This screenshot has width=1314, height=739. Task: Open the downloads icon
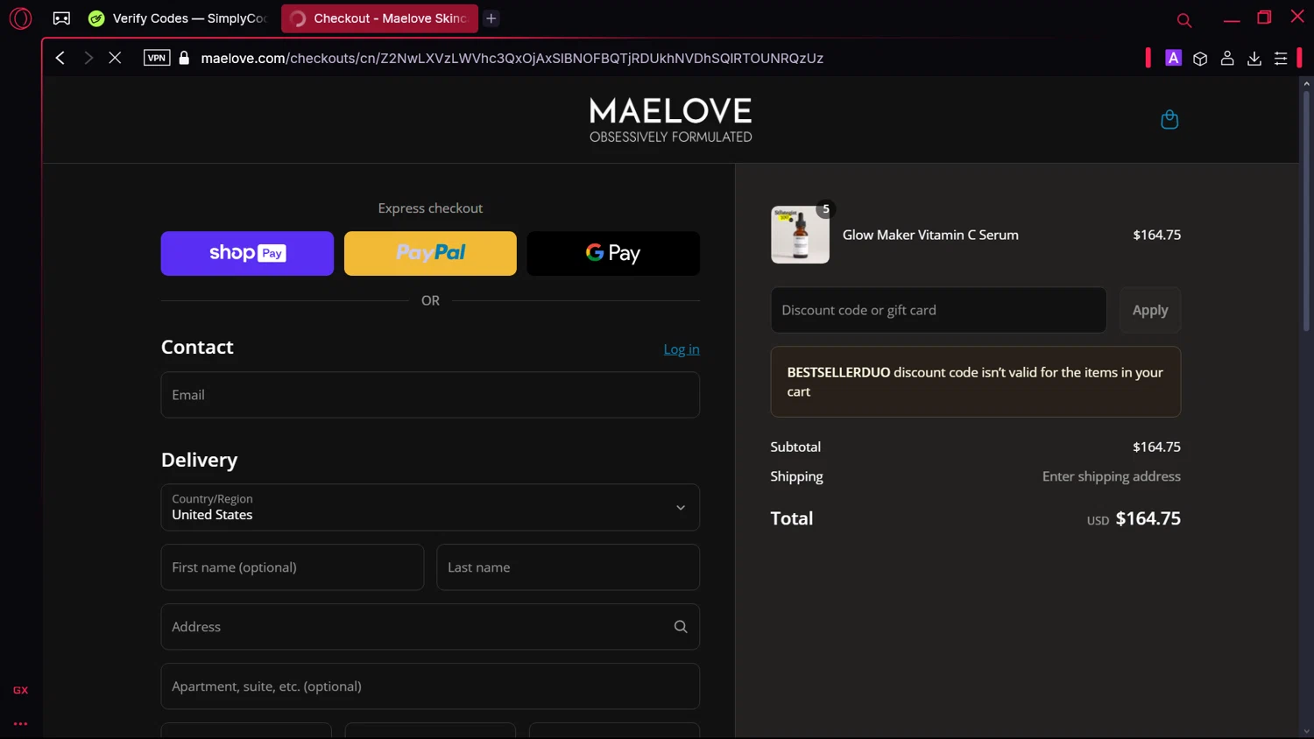tap(1254, 58)
